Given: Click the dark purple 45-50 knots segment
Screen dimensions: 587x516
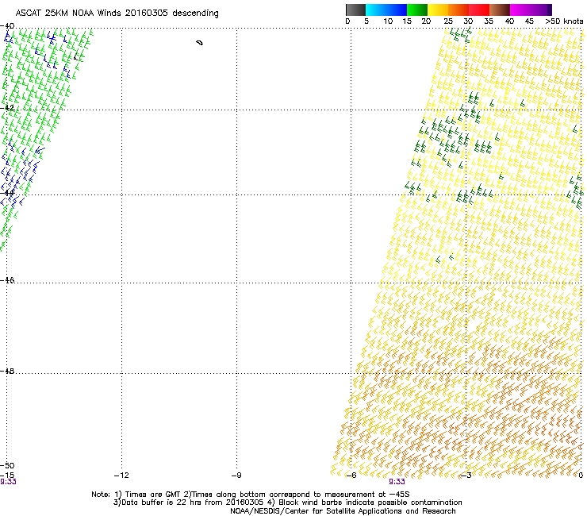Looking at the screenshot, I should [541, 10].
